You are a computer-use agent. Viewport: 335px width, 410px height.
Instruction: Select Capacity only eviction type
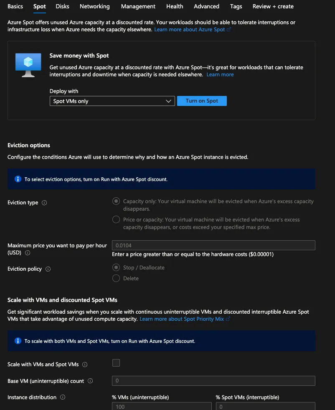116,201
